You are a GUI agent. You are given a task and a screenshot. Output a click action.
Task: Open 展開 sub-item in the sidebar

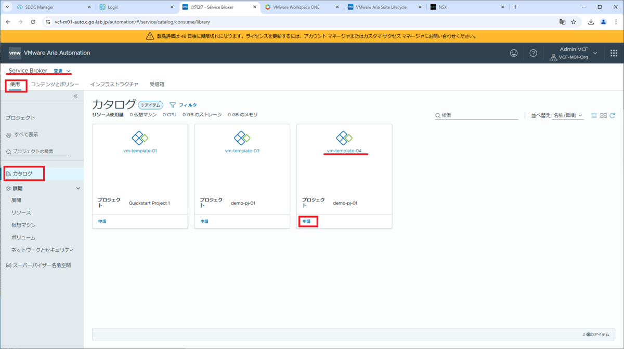[16, 200]
